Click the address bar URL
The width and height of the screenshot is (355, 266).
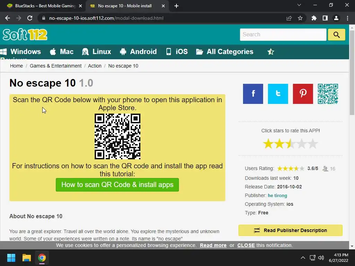click(106, 18)
